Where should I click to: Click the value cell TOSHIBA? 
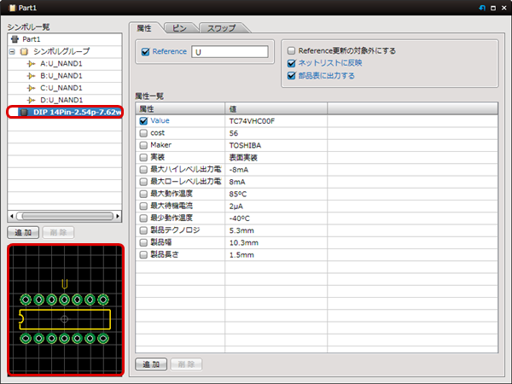(x=276, y=145)
